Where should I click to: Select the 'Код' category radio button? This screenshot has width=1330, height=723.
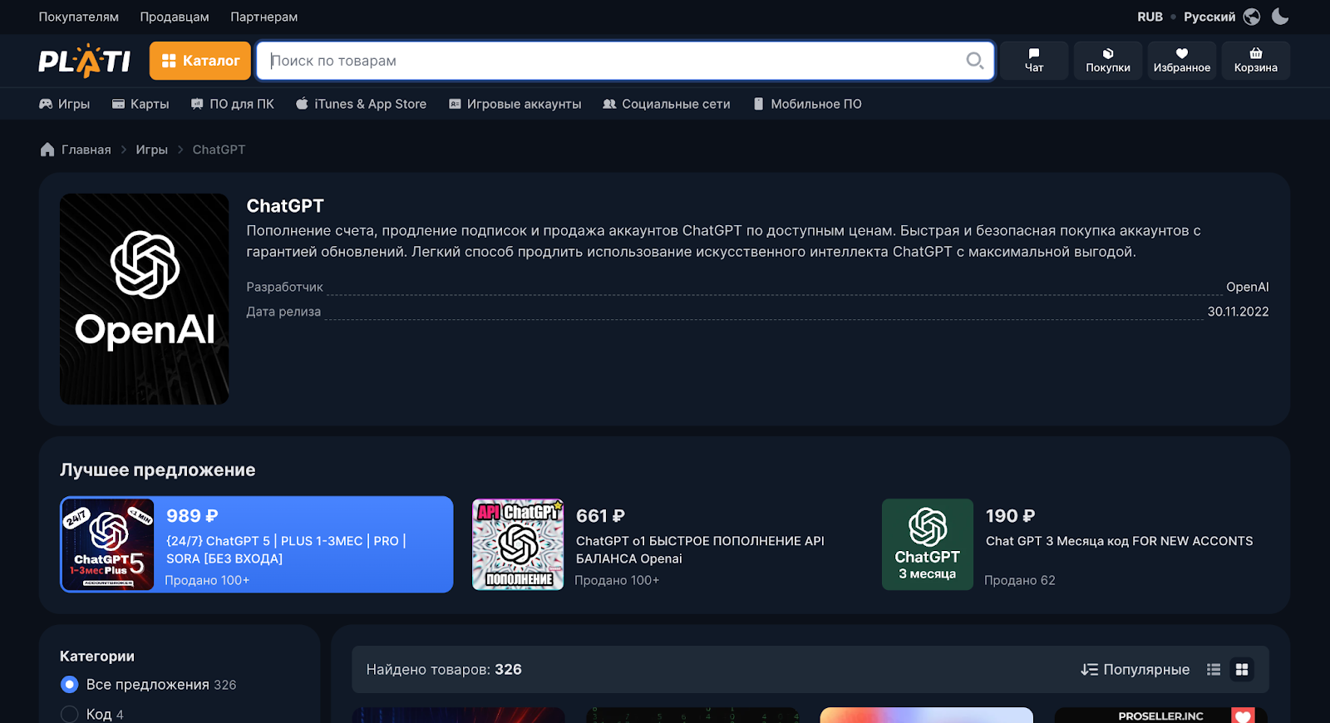tap(70, 714)
